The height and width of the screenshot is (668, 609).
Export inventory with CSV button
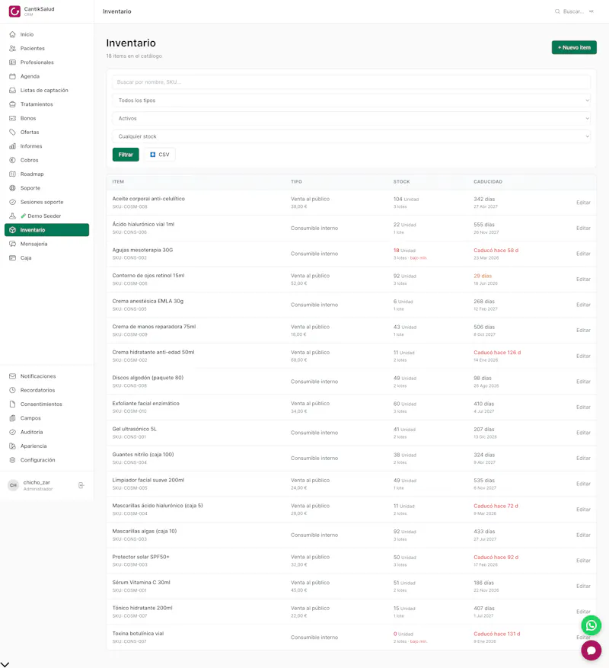tap(160, 155)
